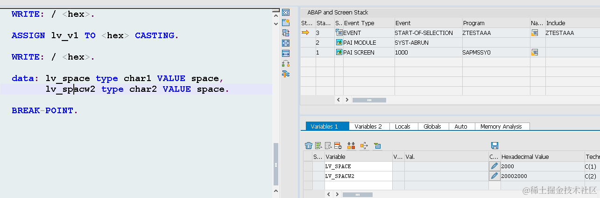This screenshot has height=198, width=600.
Task: Open the Locals tab
Action: (x=402, y=126)
